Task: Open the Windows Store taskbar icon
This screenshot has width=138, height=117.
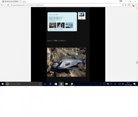Action: (x=56, y=84)
